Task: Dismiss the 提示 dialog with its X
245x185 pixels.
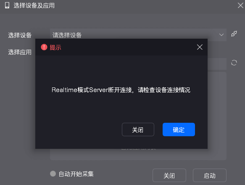Action: tap(200, 47)
